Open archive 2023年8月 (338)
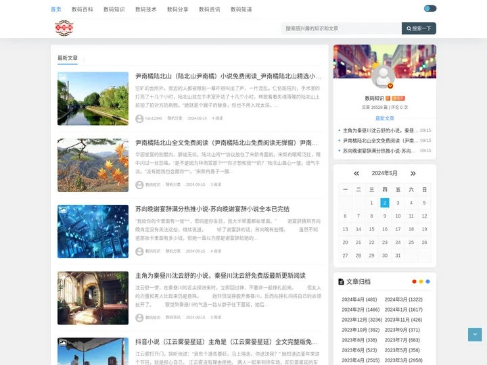The height and width of the screenshot is (365, 487). pyautogui.click(x=359, y=340)
